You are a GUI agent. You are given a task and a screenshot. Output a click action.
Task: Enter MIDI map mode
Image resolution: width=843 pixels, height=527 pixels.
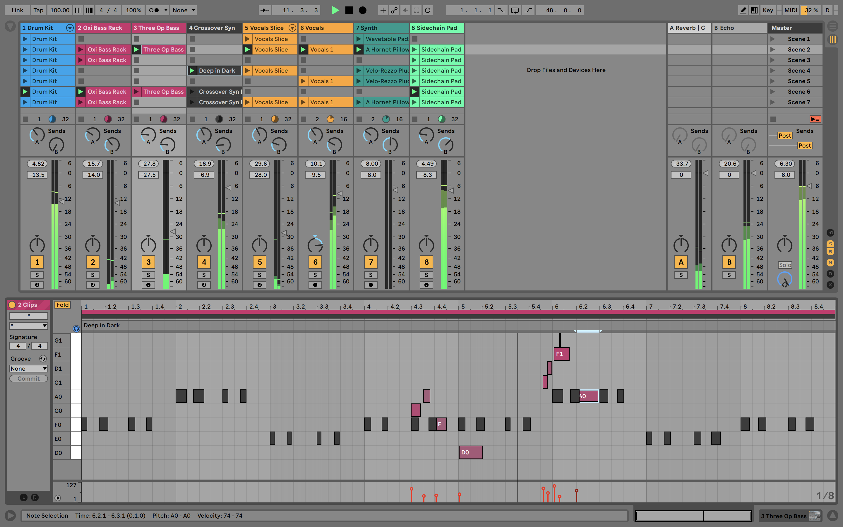click(790, 10)
